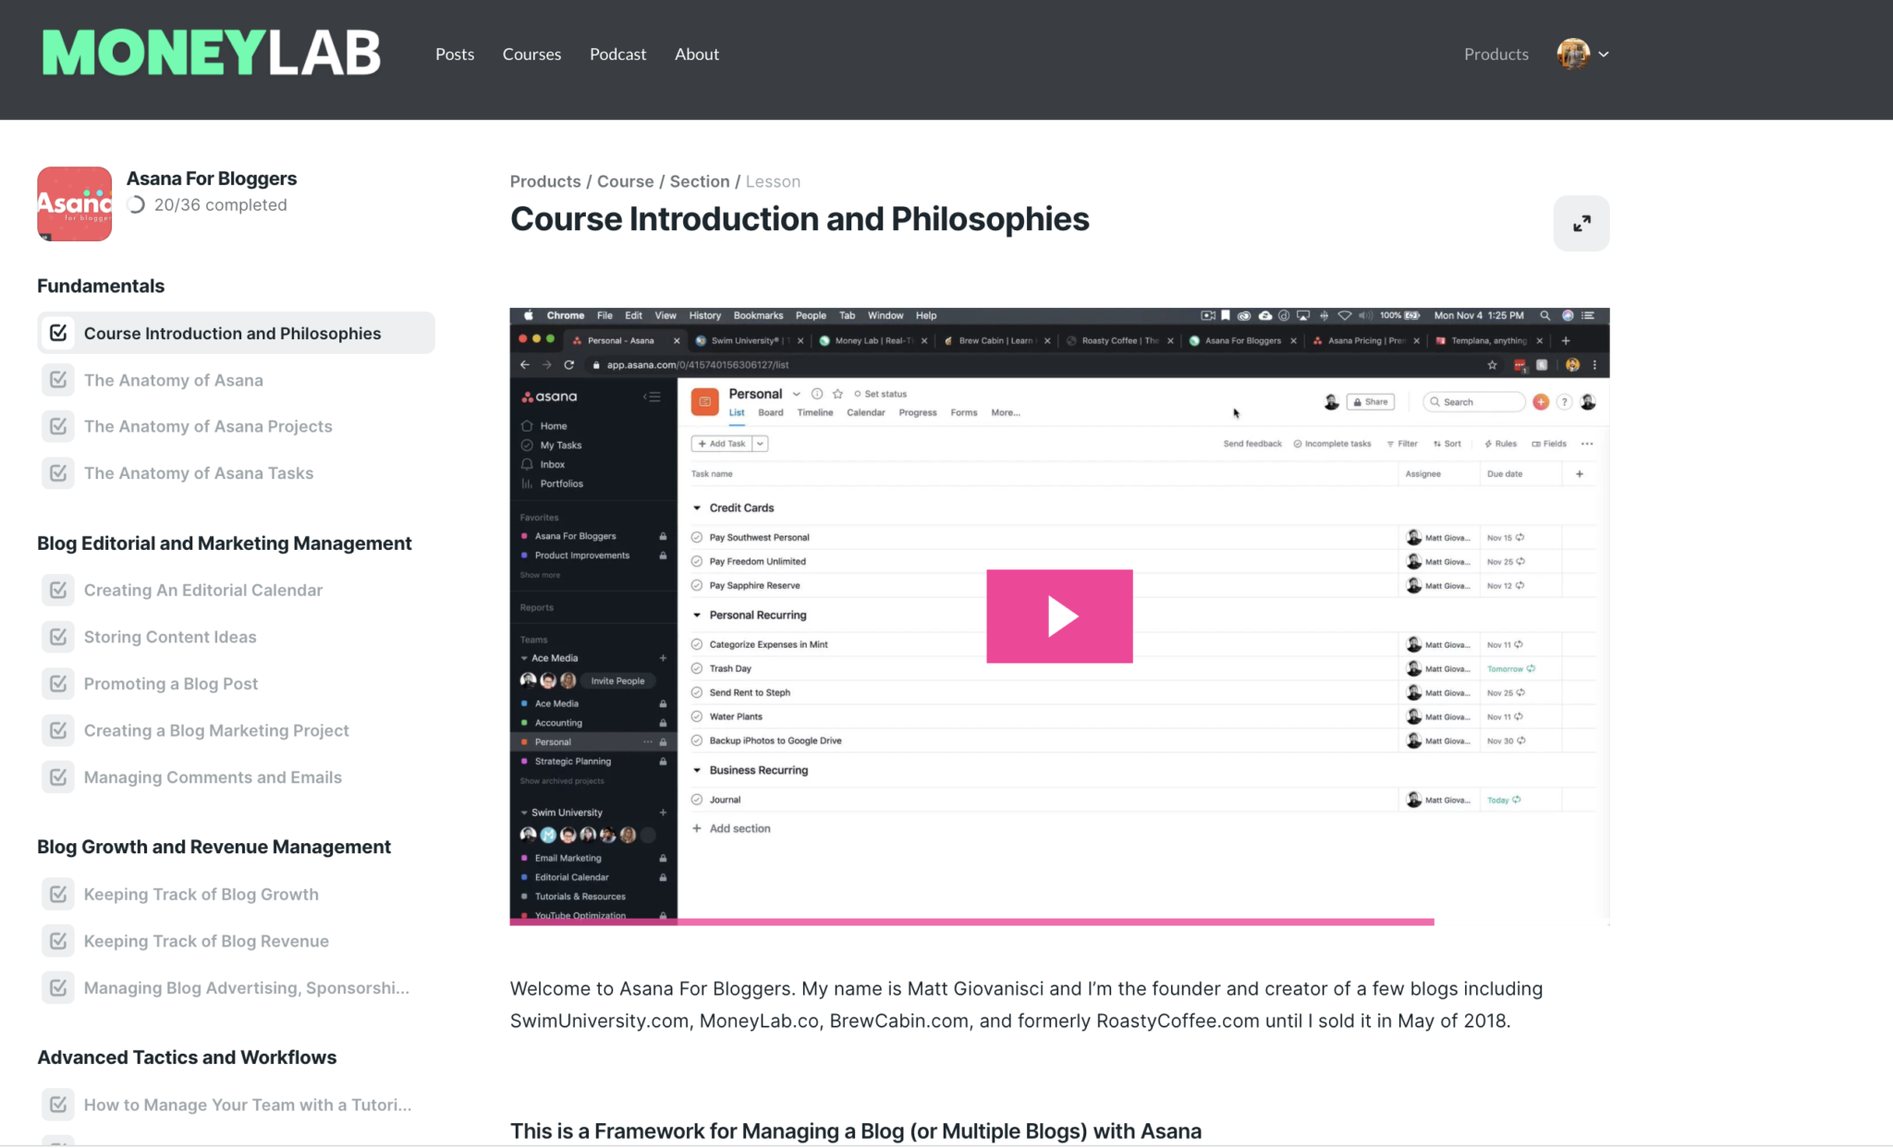Image resolution: width=1893 pixels, height=1148 pixels.
Task: Click the plus add-column icon beside Due date
Action: coord(1580,474)
